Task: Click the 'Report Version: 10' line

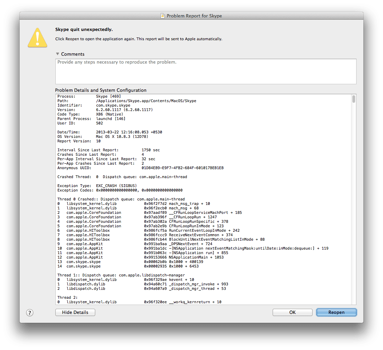Action: tap(79, 141)
